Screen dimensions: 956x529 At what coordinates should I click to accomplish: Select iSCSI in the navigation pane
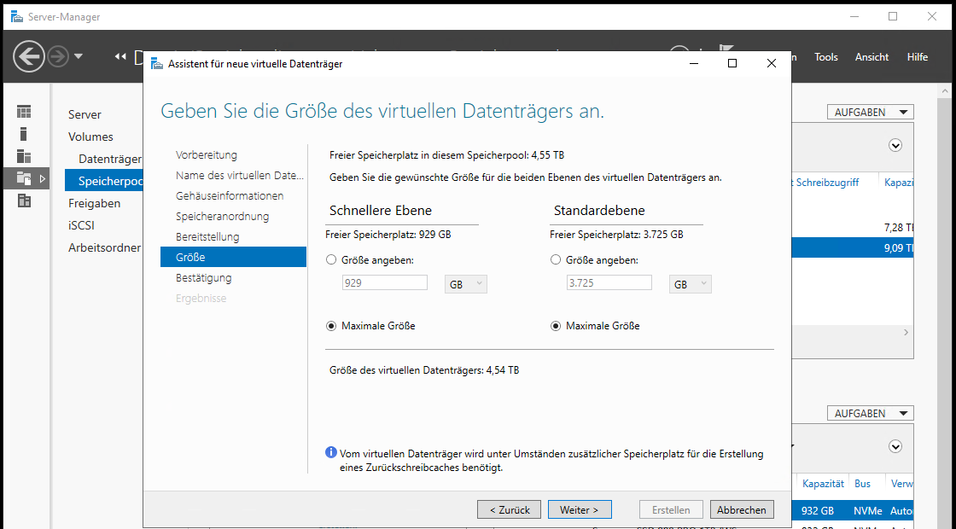[x=81, y=225]
